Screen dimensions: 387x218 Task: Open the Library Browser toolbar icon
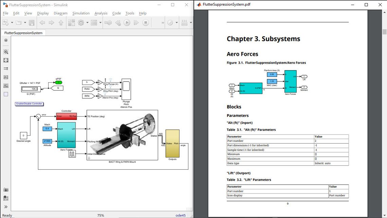coord(71,23)
